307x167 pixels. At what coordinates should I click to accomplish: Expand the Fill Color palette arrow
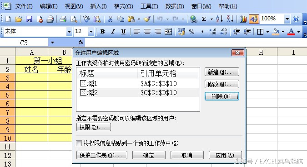(x=283, y=32)
